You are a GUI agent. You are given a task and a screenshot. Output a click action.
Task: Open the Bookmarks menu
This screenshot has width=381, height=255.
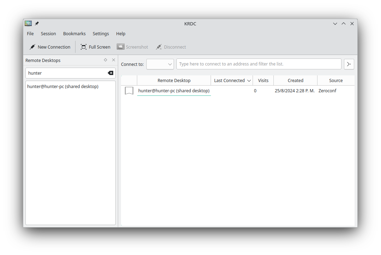[74, 33]
